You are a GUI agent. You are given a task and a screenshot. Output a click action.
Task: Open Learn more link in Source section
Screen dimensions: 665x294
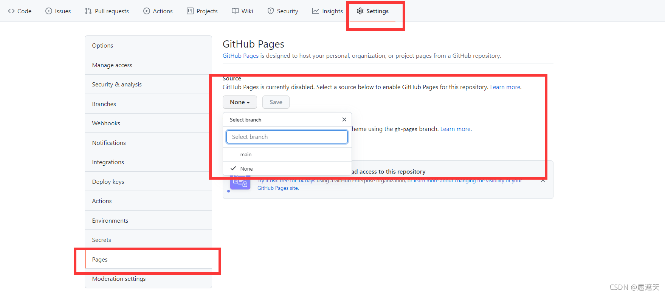point(505,87)
